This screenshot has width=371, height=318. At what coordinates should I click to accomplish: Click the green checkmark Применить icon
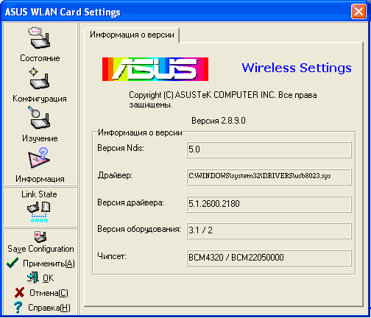(x=13, y=263)
